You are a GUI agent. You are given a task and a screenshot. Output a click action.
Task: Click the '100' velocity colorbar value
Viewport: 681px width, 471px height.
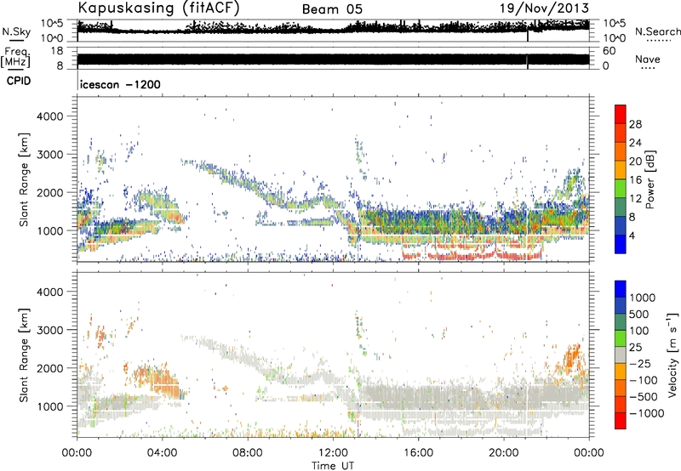point(639,331)
